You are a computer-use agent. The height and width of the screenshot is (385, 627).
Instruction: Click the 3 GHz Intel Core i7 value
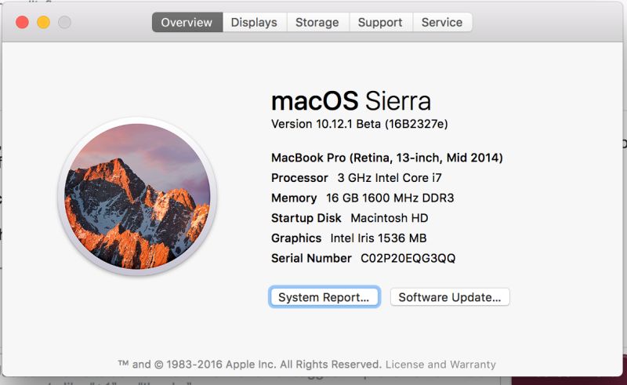390,178
